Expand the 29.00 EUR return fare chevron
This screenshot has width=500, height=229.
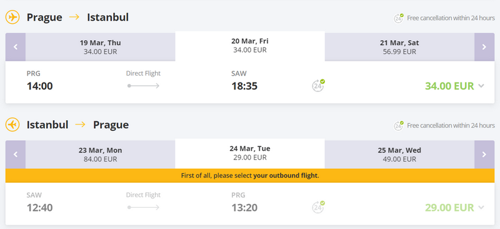481,208
